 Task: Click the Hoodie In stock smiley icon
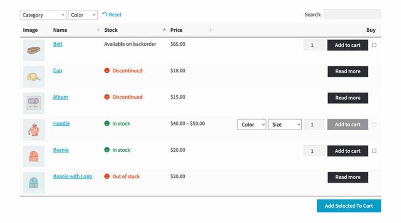click(107, 123)
